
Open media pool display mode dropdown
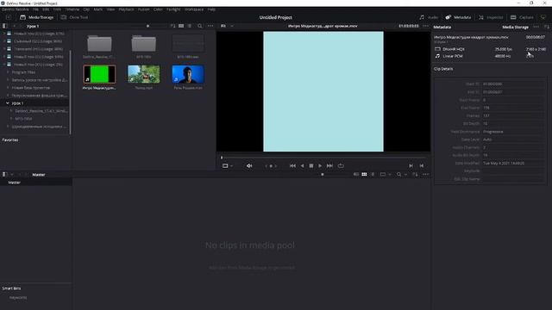point(386,174)
